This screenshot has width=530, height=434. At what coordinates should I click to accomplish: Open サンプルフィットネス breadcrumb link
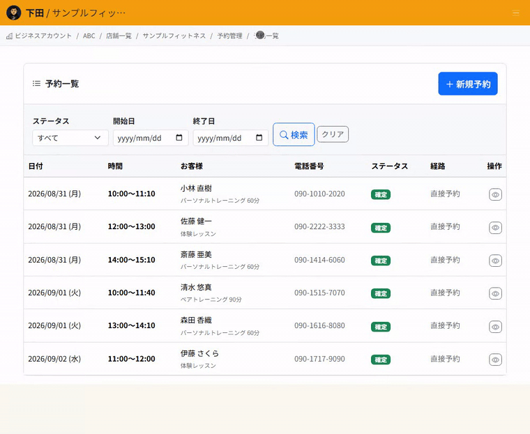tap(174, 36)
